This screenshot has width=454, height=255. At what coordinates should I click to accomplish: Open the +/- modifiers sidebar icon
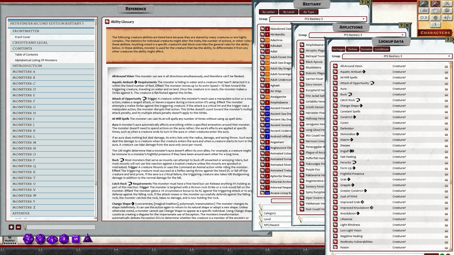tap(447, 18)
